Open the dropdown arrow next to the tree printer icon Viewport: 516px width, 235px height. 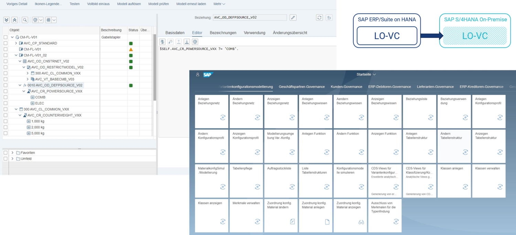coord(41,20)
